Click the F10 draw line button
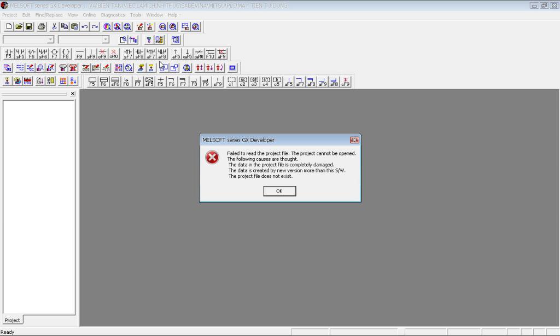Image resolution: width=560 pixels, height=336 pixels. pyautogui.click(x=210, y=54)
